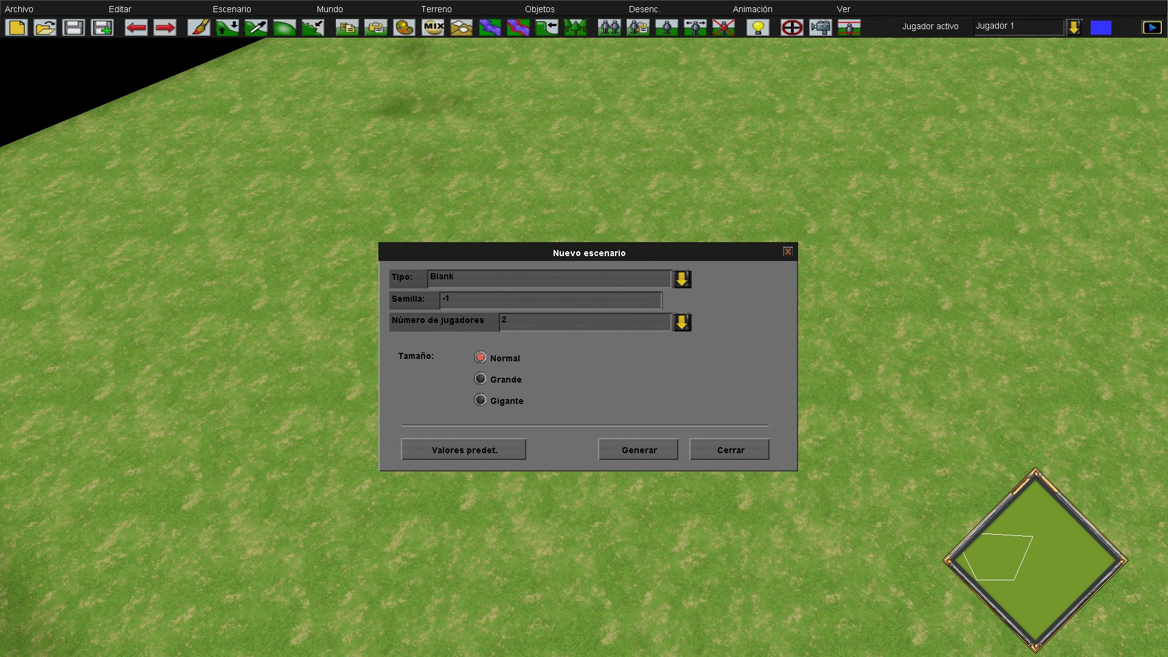Click the red undo left arrow

click(136, 27)
